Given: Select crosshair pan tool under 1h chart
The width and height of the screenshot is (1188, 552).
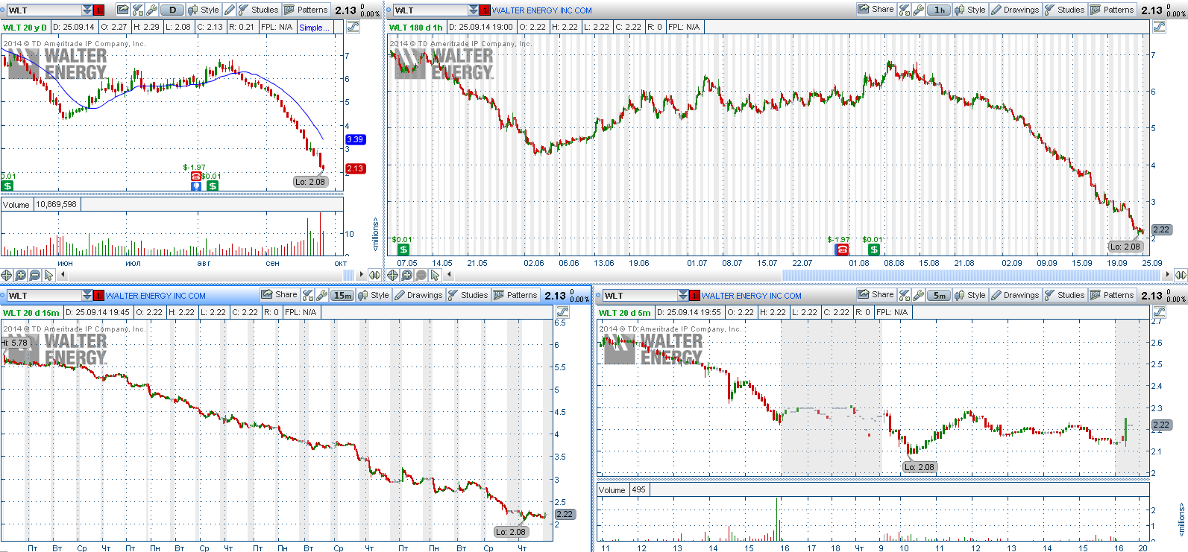Looking at the screenshot, I should pyautogui.click(x=392, y=275).
